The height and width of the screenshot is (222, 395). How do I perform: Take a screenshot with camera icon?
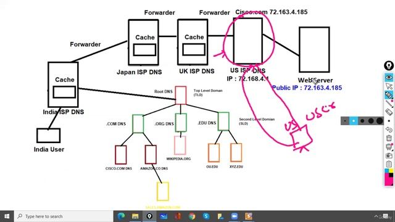389,155
